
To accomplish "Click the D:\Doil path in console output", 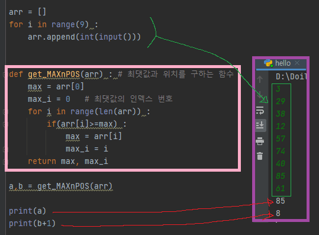I will point(291,76).
